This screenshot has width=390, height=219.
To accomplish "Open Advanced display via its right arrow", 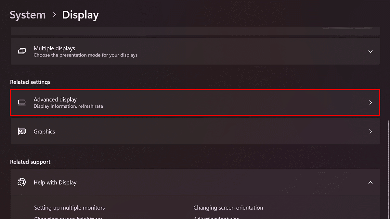I will [370, 103].
